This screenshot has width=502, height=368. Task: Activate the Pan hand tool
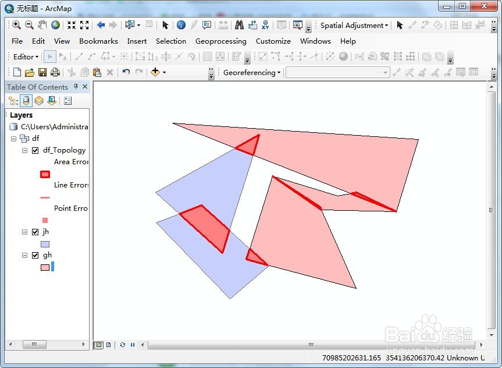coord(42,25)
